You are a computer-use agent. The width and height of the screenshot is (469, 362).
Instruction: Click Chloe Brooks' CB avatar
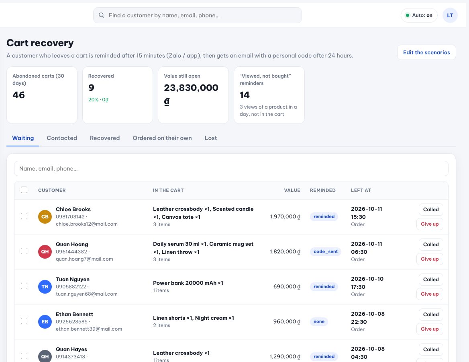click(x=45, y=217)
